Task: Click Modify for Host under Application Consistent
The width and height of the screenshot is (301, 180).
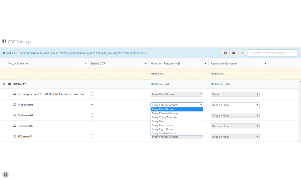Action: (x=221, y=84)
